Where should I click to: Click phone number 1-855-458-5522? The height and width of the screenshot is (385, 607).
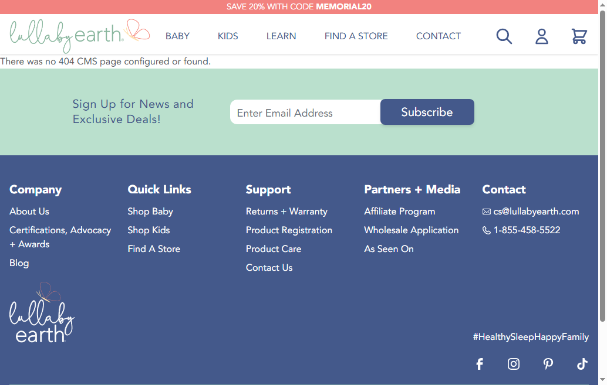pos(527,230)
